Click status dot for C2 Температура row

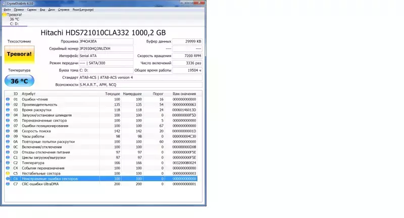(8, 162)
